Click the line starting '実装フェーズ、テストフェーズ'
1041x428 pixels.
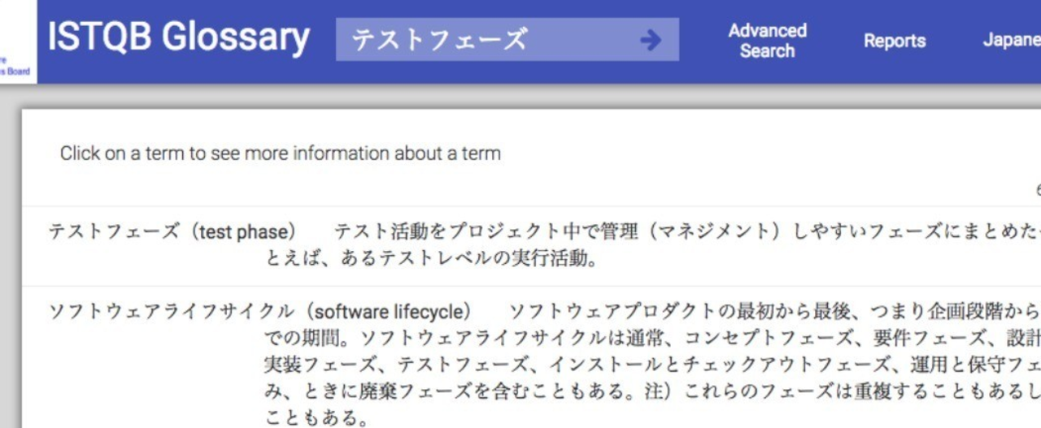(653, 366)
